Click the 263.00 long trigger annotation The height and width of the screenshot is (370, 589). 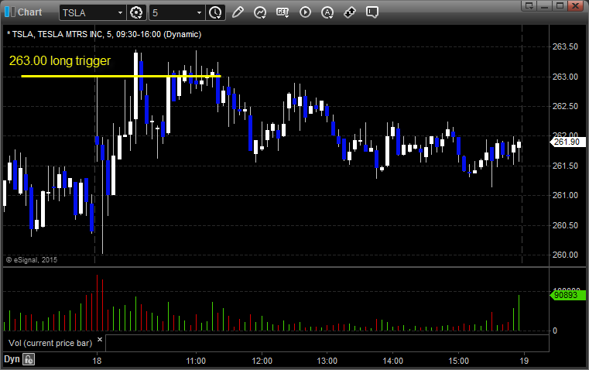pyautogui.click(x=60, y=60)
